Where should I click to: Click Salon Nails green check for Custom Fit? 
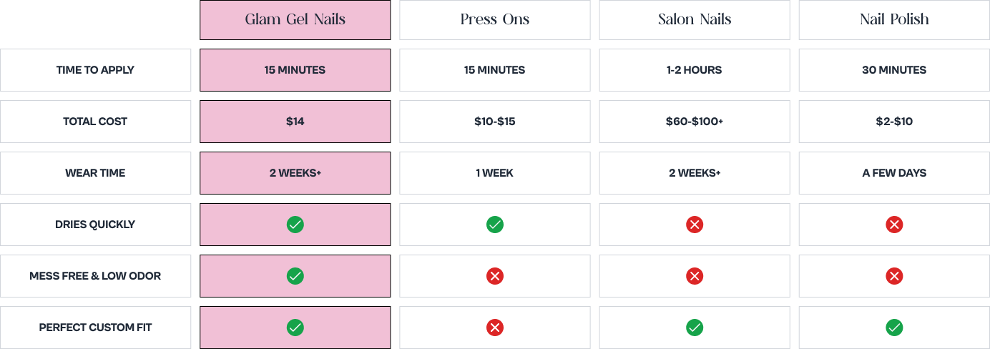click(694, 328)
